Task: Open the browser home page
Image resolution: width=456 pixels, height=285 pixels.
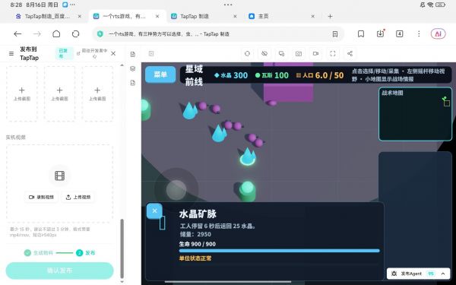Action: coord(56,34)
